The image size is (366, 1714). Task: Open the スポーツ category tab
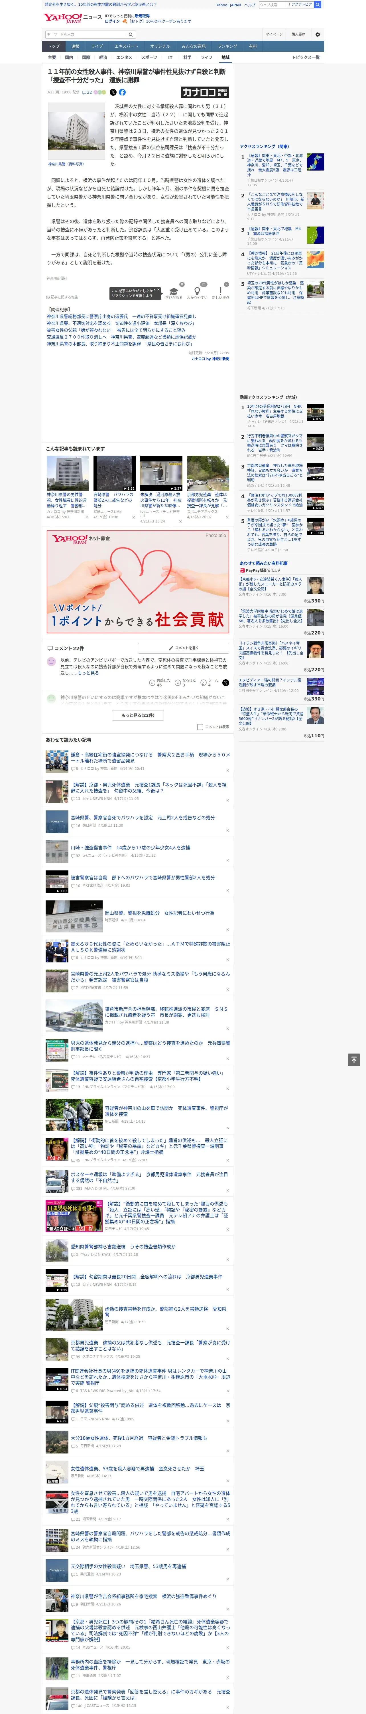click(x=149, y=57)
